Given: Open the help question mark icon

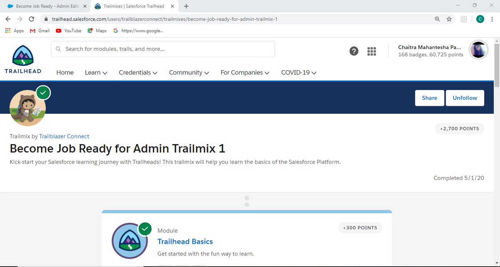Looking at the screenshot, I should [354, 51].
